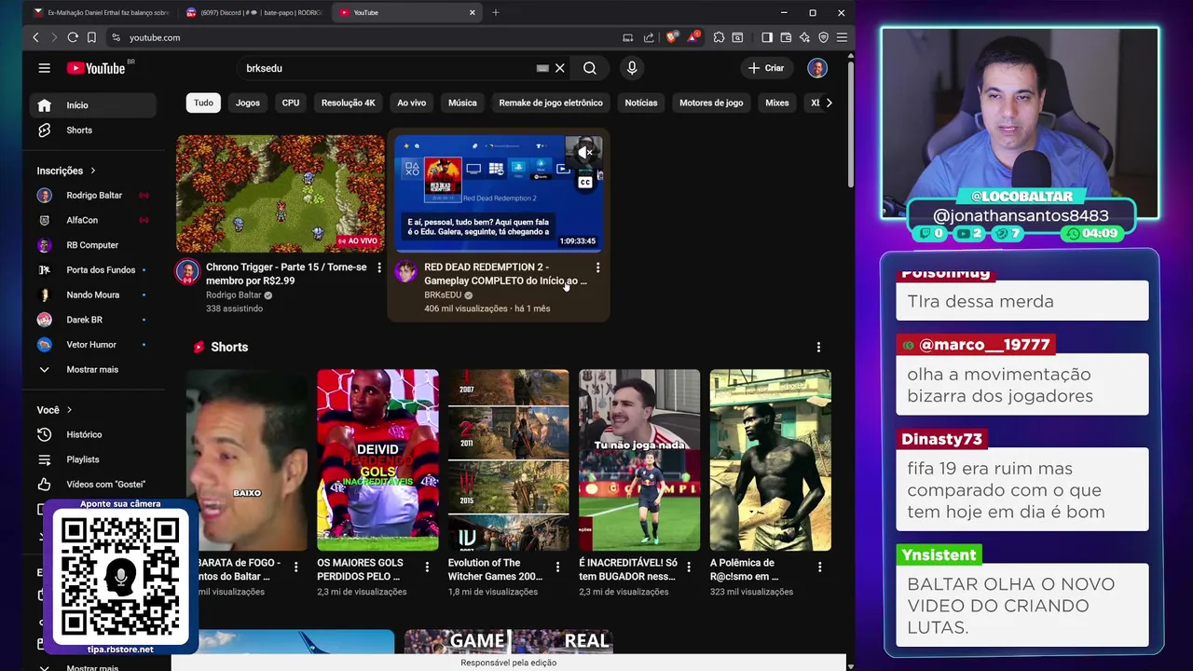Viewport: 1193px width, 671px height.
Task: Toggle the browser sidebar panel icon
Action: click(x=767, y=37)
